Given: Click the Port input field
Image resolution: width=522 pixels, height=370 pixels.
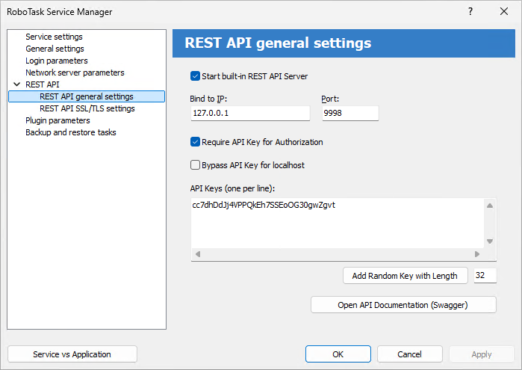Looking at the screenshot, I should tap(350, 114).
